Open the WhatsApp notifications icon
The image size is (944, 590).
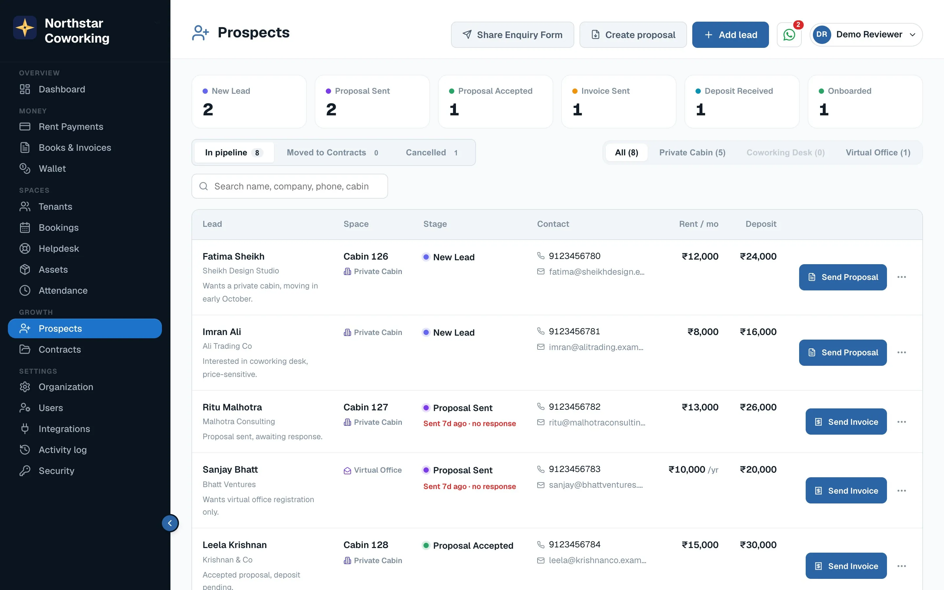coord(789,35)
